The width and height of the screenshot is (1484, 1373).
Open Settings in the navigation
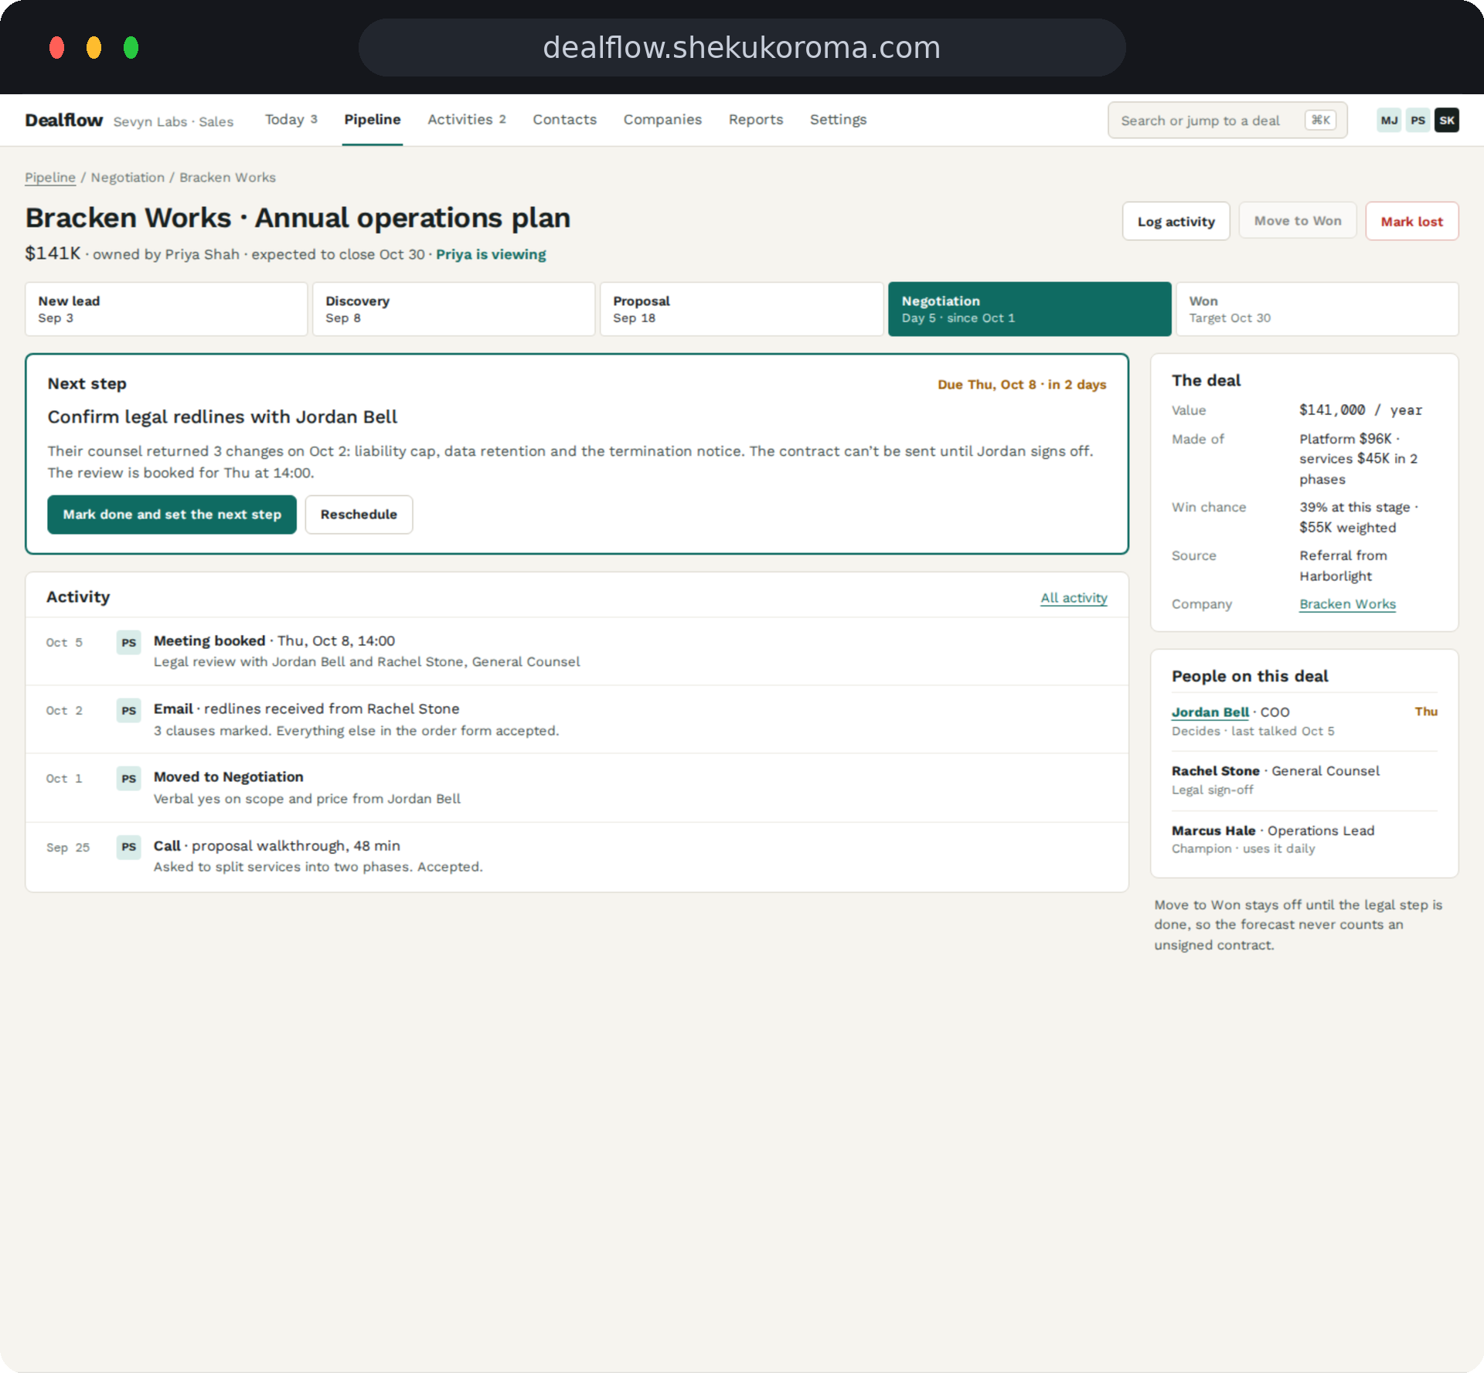[x=838, y=119]
